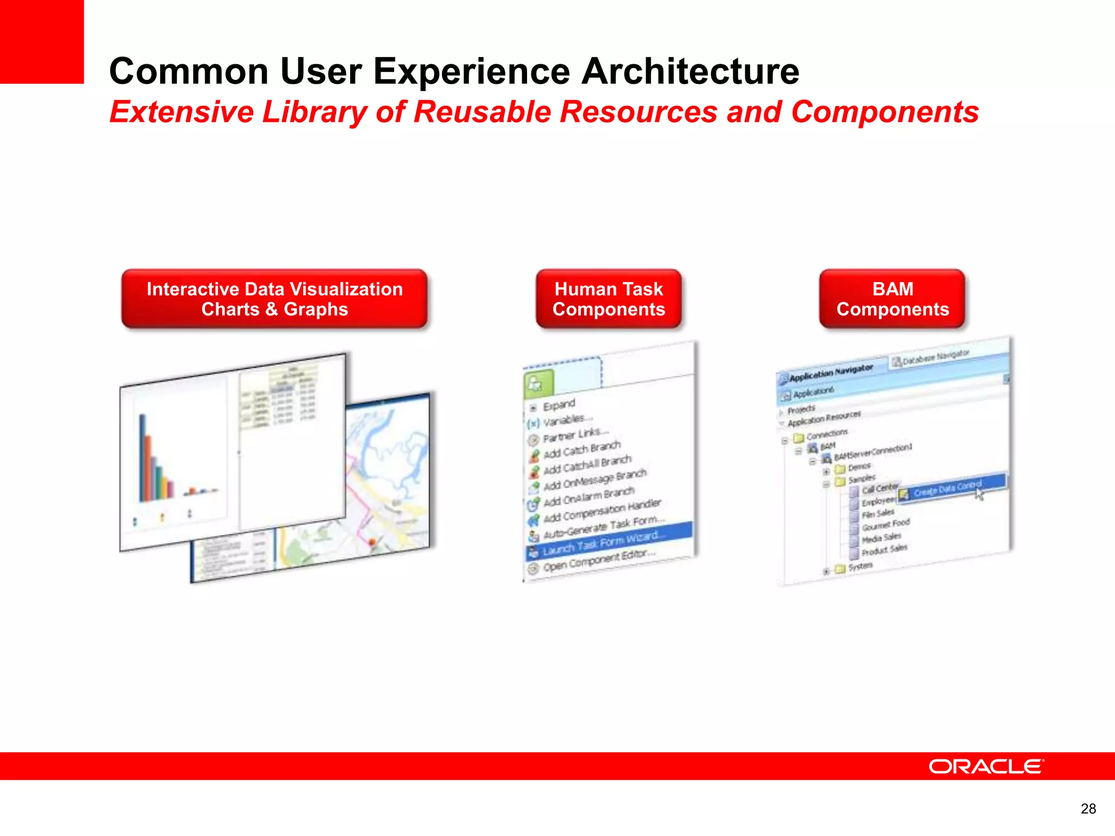Click the System folder icon

click(x=841, y=569)
